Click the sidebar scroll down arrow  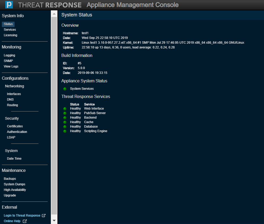pos(54,220)
